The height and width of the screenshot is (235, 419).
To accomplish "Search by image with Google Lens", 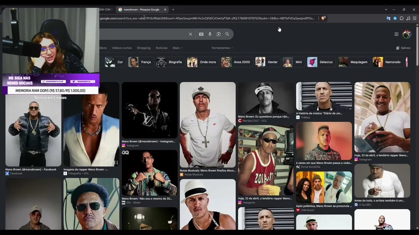I will pos(219,34).
